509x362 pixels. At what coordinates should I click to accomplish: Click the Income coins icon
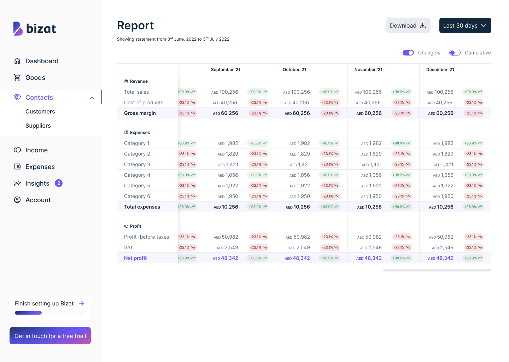coord(17,150)
